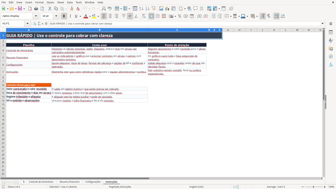
Task: Open the Styles menu
Action: [50, 2]
